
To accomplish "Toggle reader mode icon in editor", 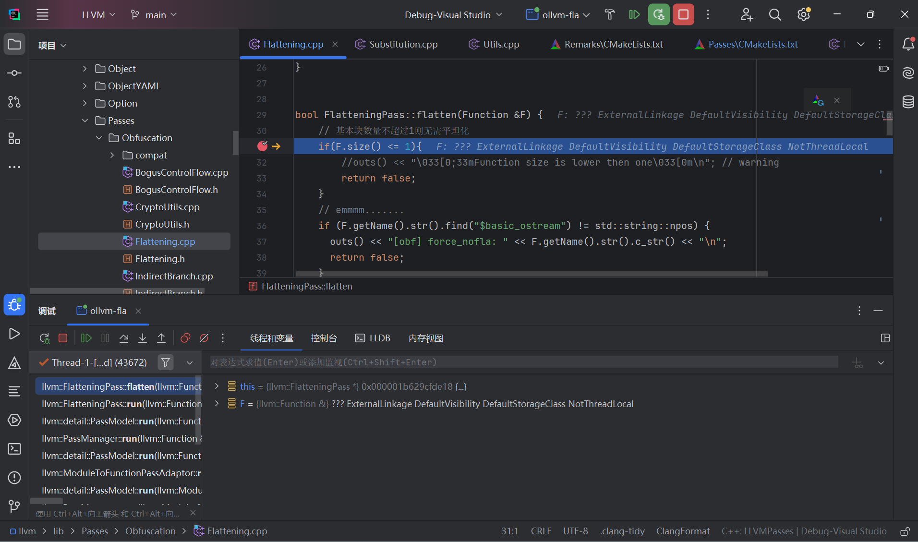I will tap(884, 69).
